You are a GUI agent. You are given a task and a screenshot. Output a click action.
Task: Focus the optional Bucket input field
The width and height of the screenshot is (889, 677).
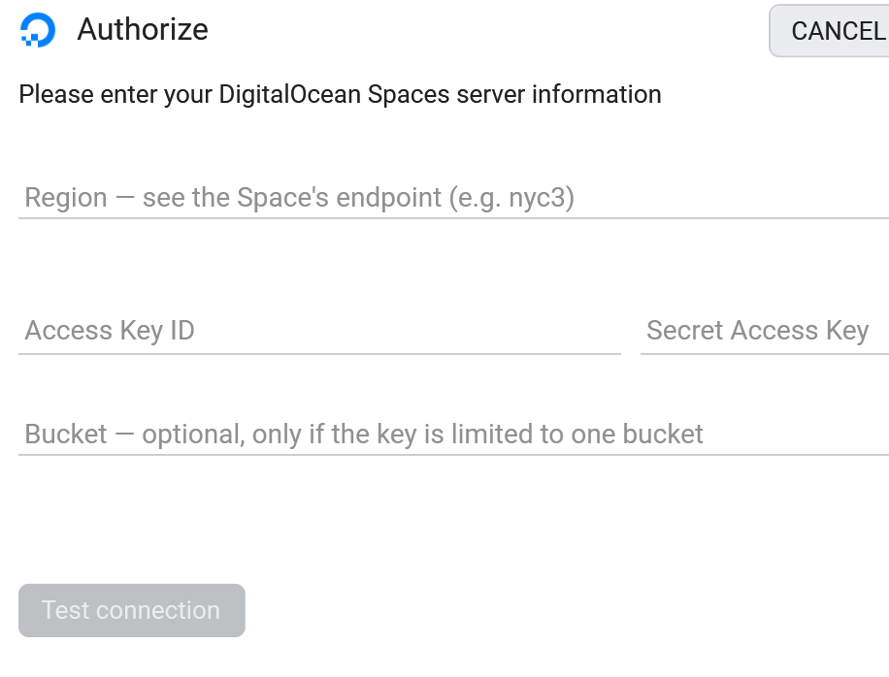tap(453, 435)
